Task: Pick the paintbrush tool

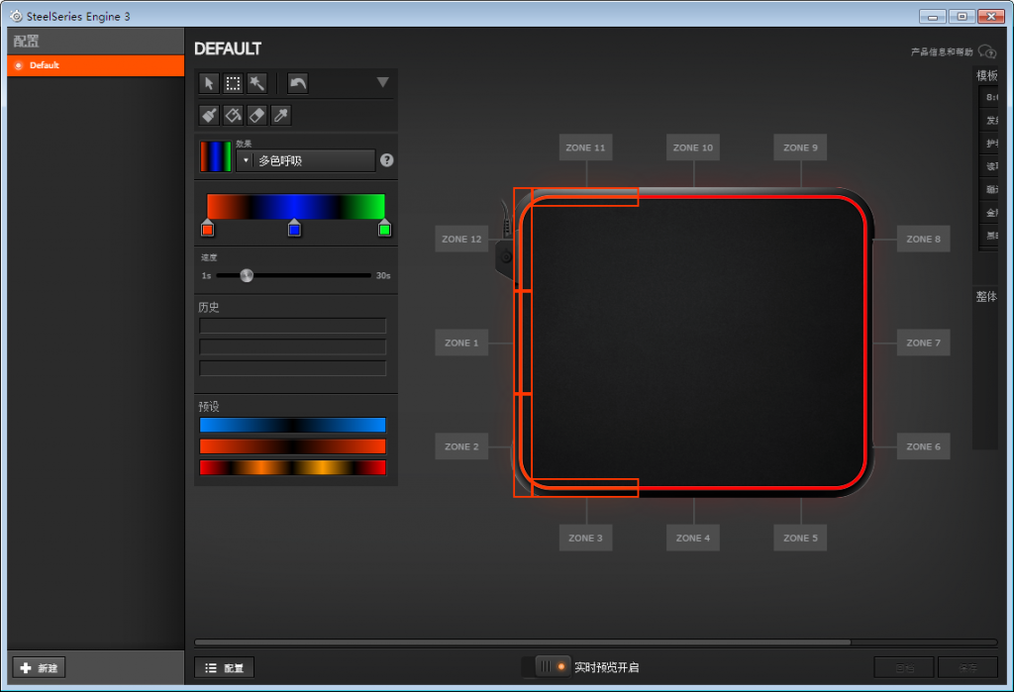Action: [x=209, y=115]
